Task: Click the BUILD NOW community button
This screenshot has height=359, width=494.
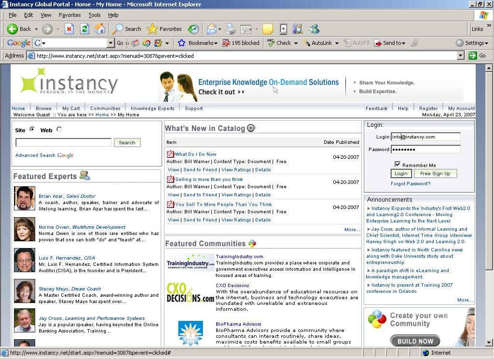Action: [x=415, y=341]
